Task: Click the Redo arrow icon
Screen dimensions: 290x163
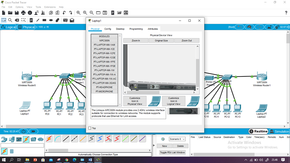Action: [71, 13]
